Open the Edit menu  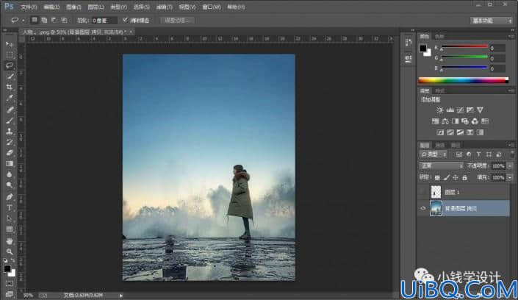click(51, 7)
